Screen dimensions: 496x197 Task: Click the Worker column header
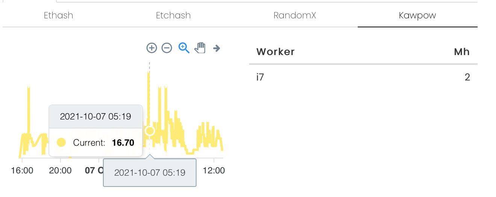275,52
